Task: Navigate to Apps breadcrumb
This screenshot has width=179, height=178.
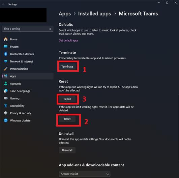Action: click(65, 14)
